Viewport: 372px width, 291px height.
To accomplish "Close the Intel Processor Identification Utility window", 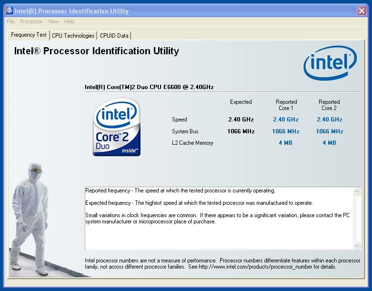I will (362, 10).
